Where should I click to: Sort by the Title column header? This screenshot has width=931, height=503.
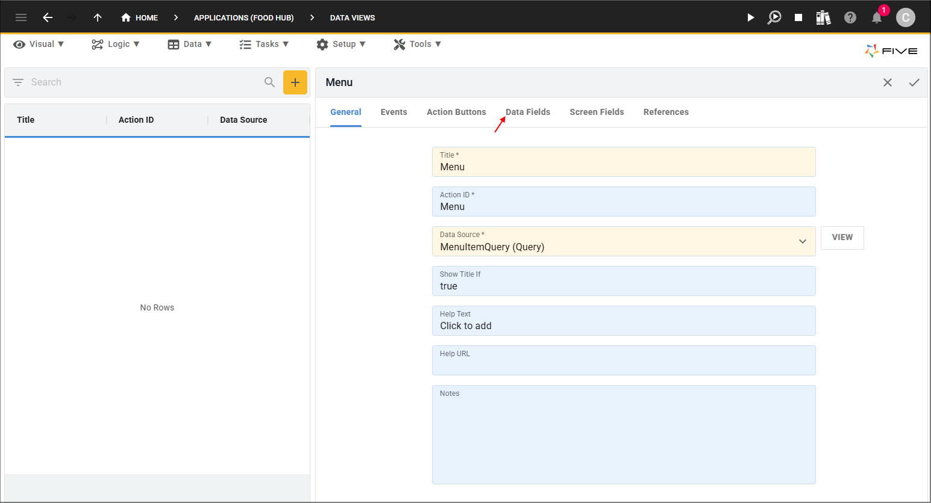(26, 120)
